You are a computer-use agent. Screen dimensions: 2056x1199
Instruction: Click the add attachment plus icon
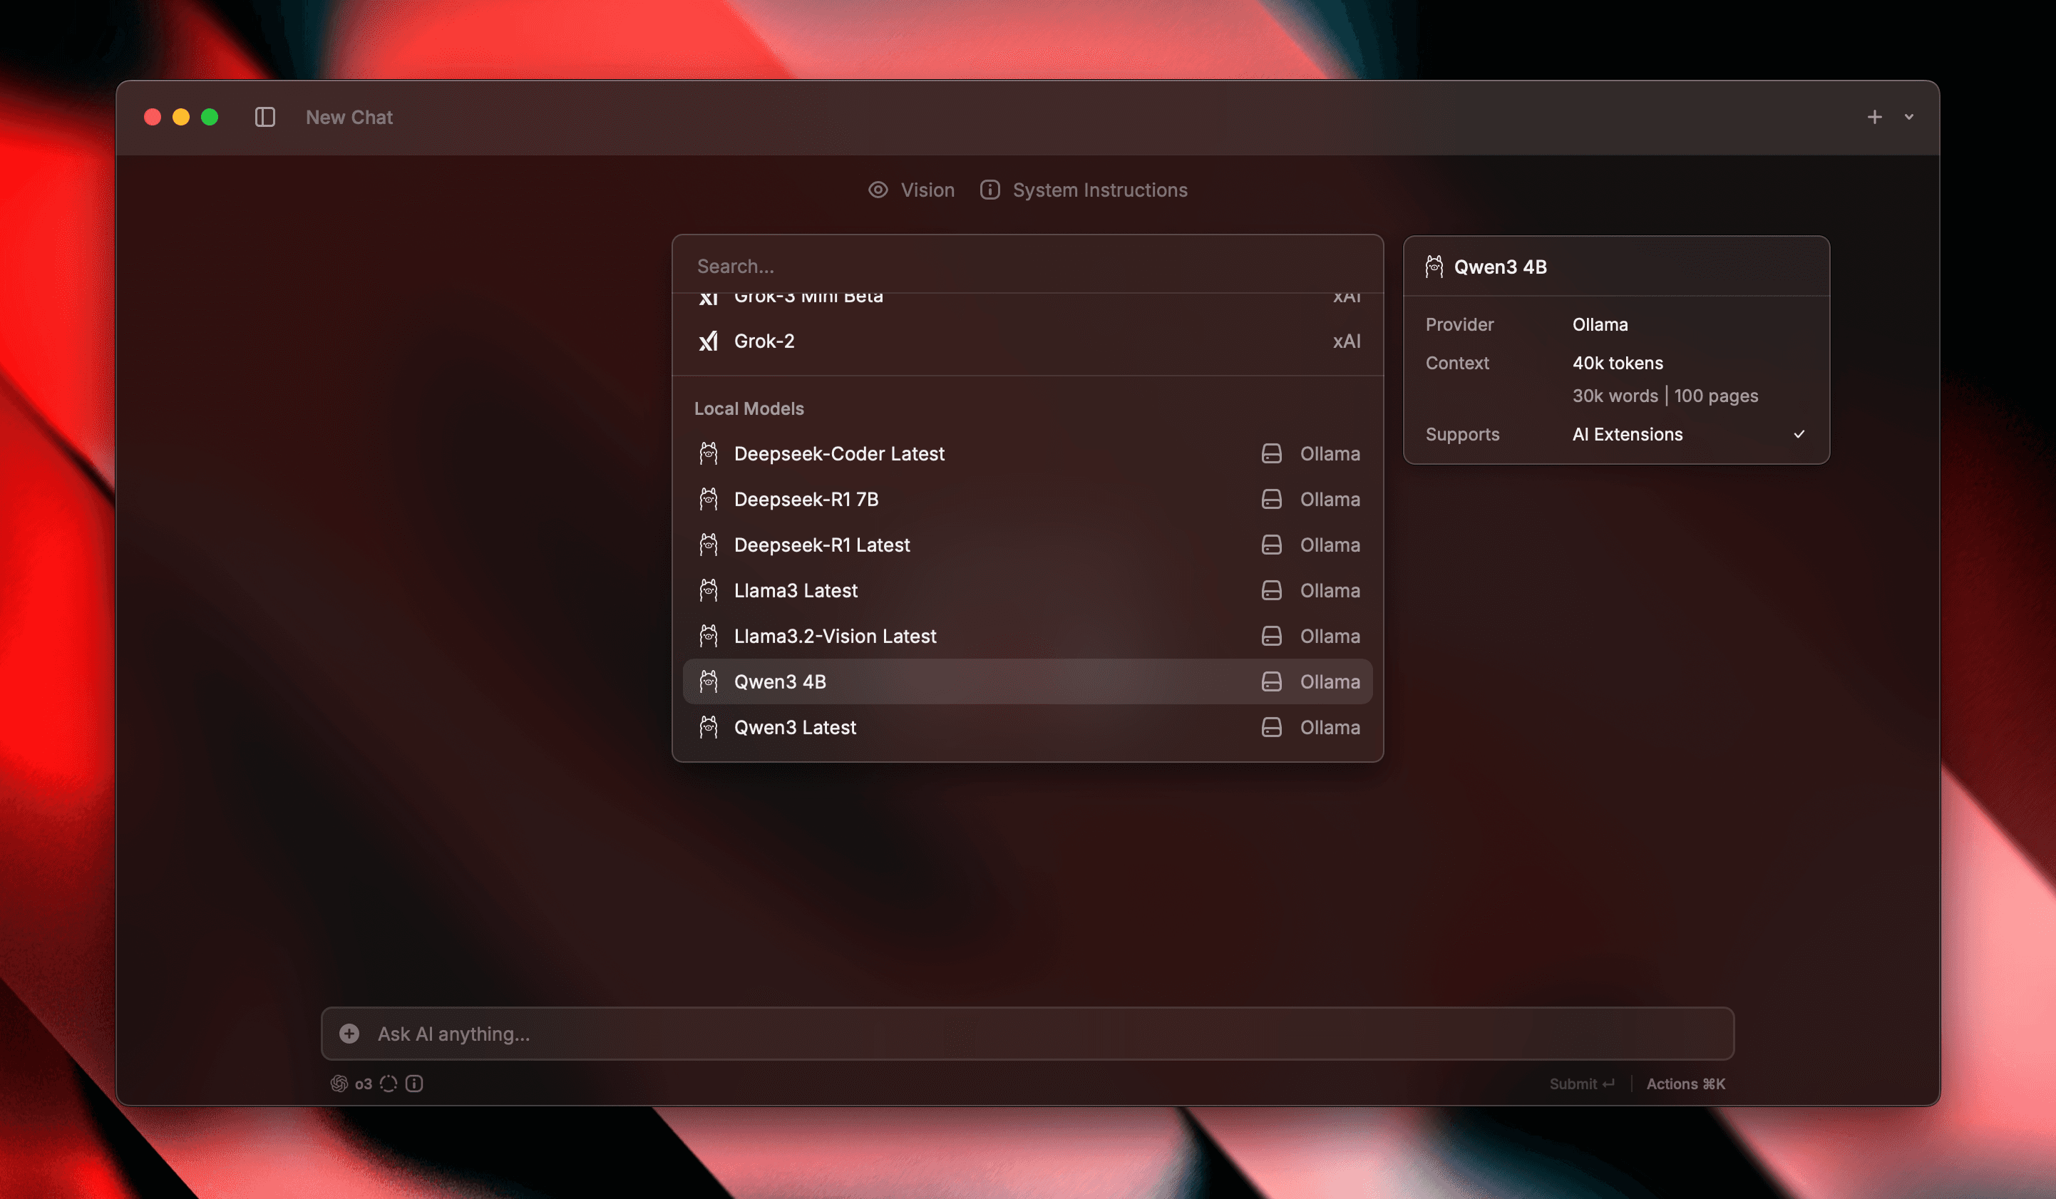click(x=349, y=1034)
